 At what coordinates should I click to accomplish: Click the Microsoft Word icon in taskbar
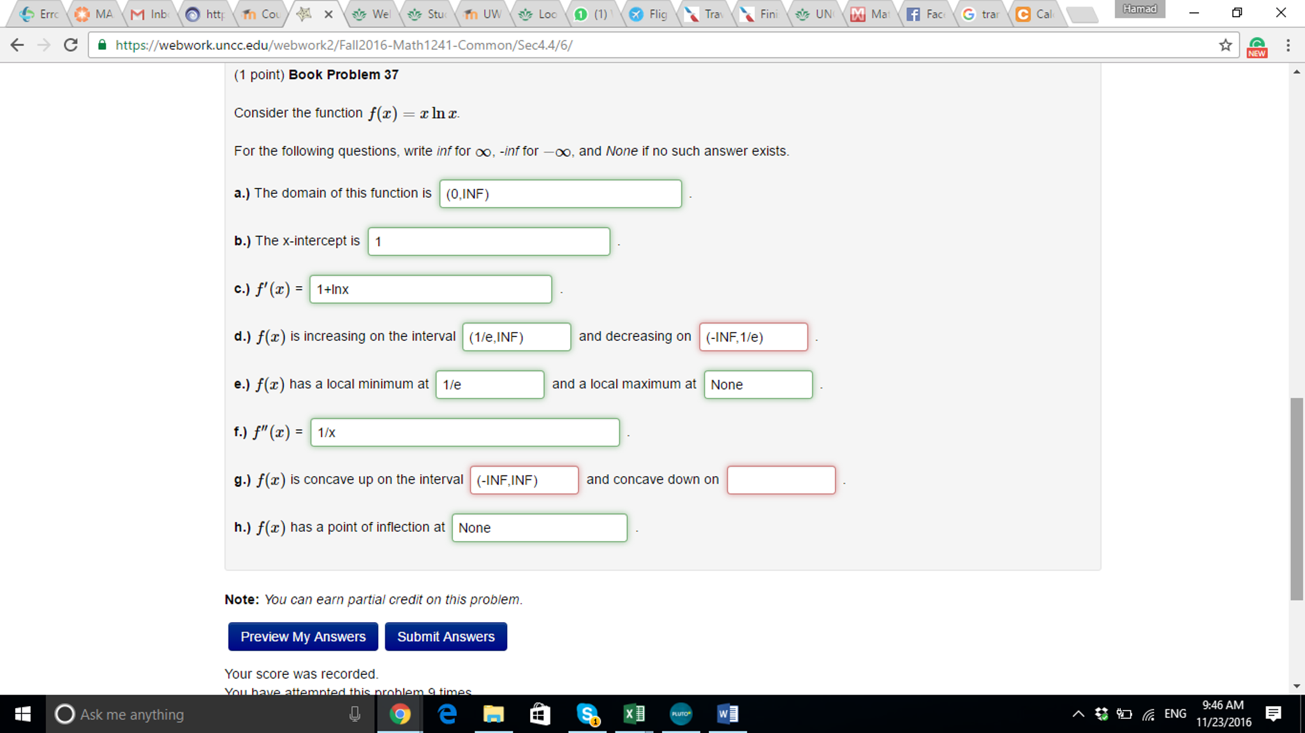(x=728, y=714)
